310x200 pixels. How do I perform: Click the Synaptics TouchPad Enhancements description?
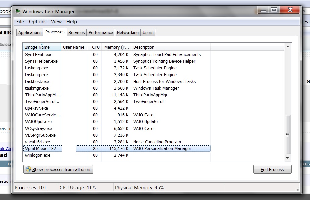click(x=167, y=55)
